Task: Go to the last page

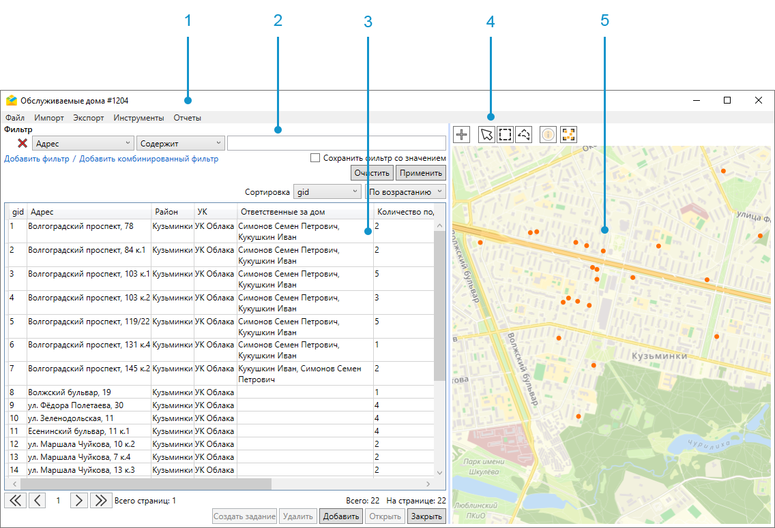Action: [100, 501]
